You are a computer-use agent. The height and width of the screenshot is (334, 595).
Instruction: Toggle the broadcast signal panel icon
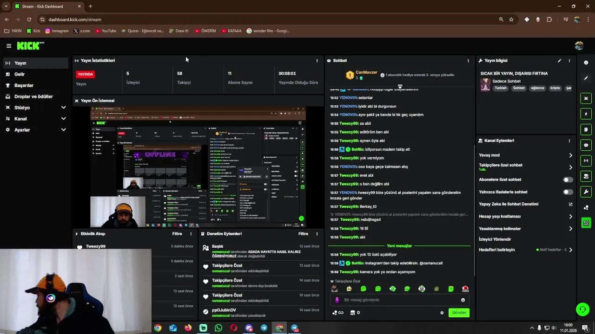(x=586, y=161)
